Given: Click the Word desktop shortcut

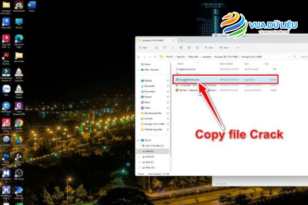Looking at the screenshot, I should coord(32,6).
